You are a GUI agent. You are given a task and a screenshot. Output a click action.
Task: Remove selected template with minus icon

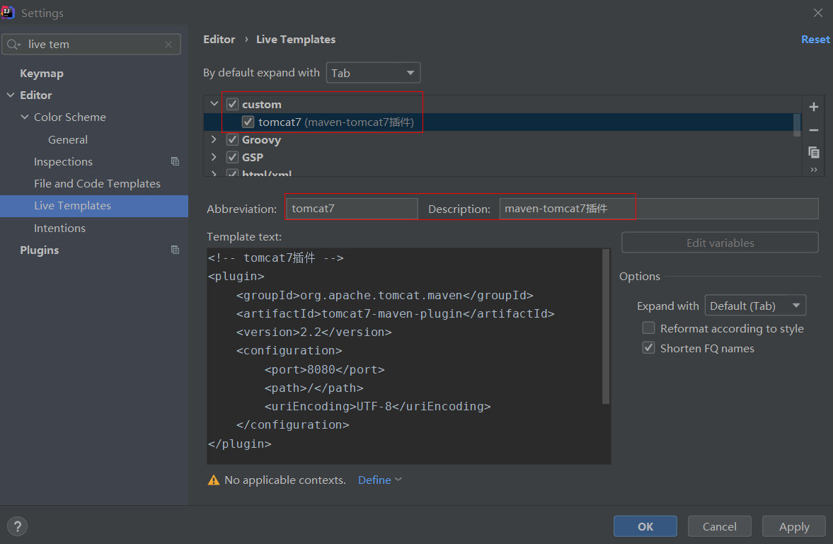[x=813, y=130]
